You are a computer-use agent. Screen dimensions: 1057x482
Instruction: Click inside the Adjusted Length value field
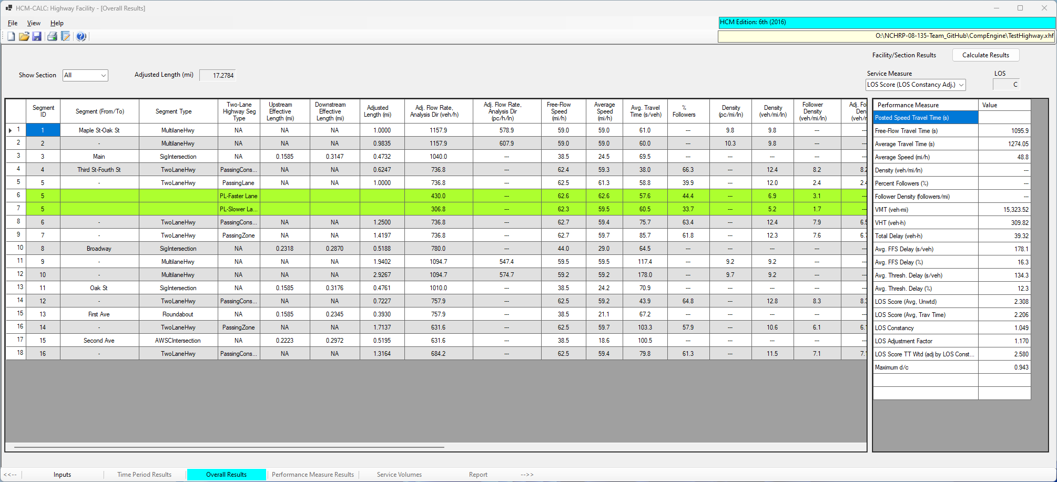[217, 75]
